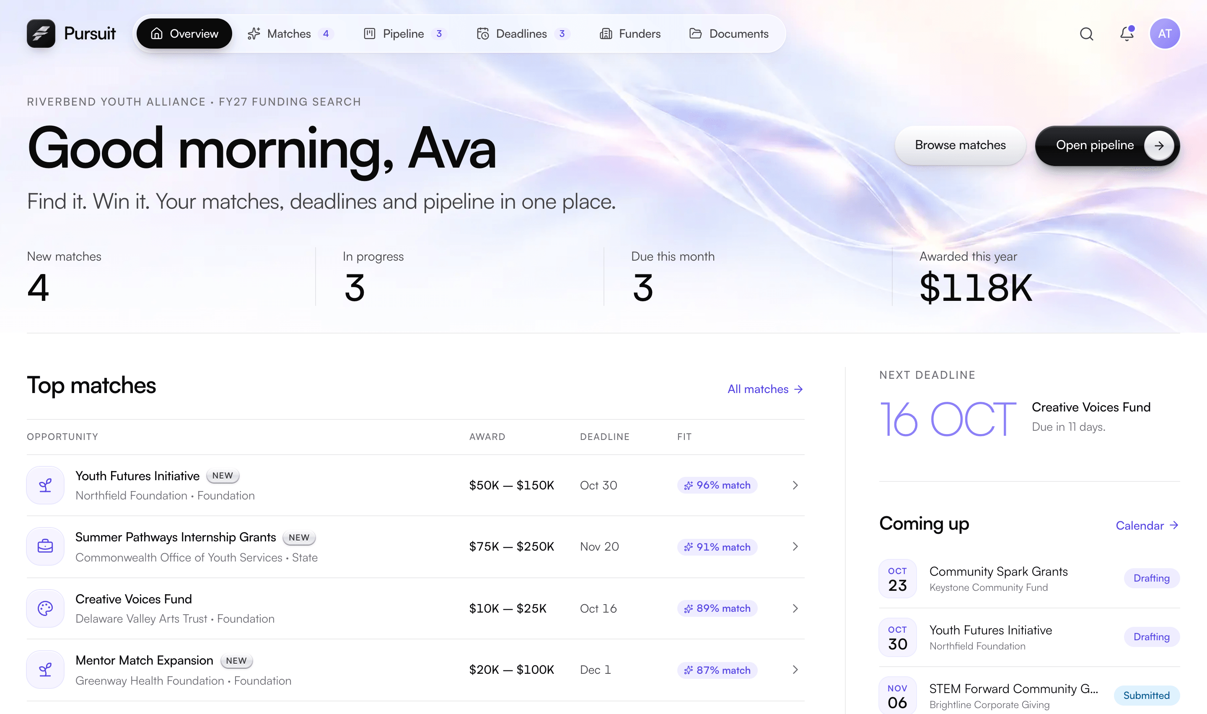Click the Nov 06 date tile

[898, 696]
